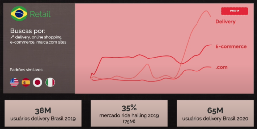The image size is (257, 129).
Task: Select the Spain flag icon
Action: (26, 82)
